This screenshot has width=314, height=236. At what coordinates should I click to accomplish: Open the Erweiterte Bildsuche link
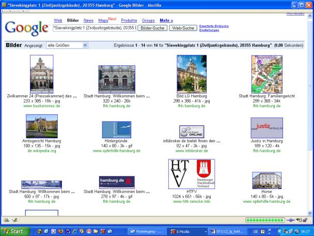[x=214, y=26]
